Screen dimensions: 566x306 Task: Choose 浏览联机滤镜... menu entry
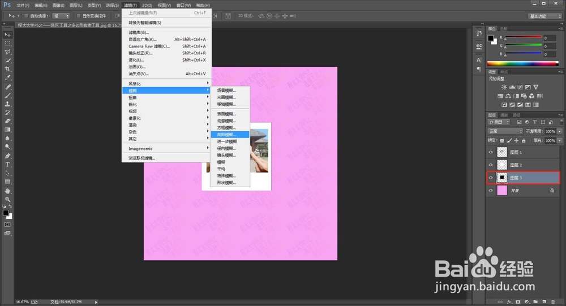166,158
